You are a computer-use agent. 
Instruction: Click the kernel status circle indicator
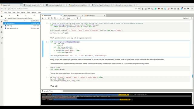pyautogui.click(x=192, y=18)
